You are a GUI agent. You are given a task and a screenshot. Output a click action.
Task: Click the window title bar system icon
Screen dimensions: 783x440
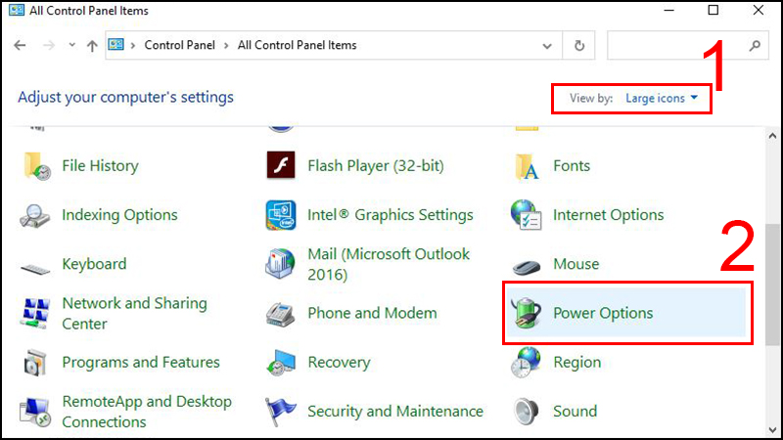pos(17,10)
